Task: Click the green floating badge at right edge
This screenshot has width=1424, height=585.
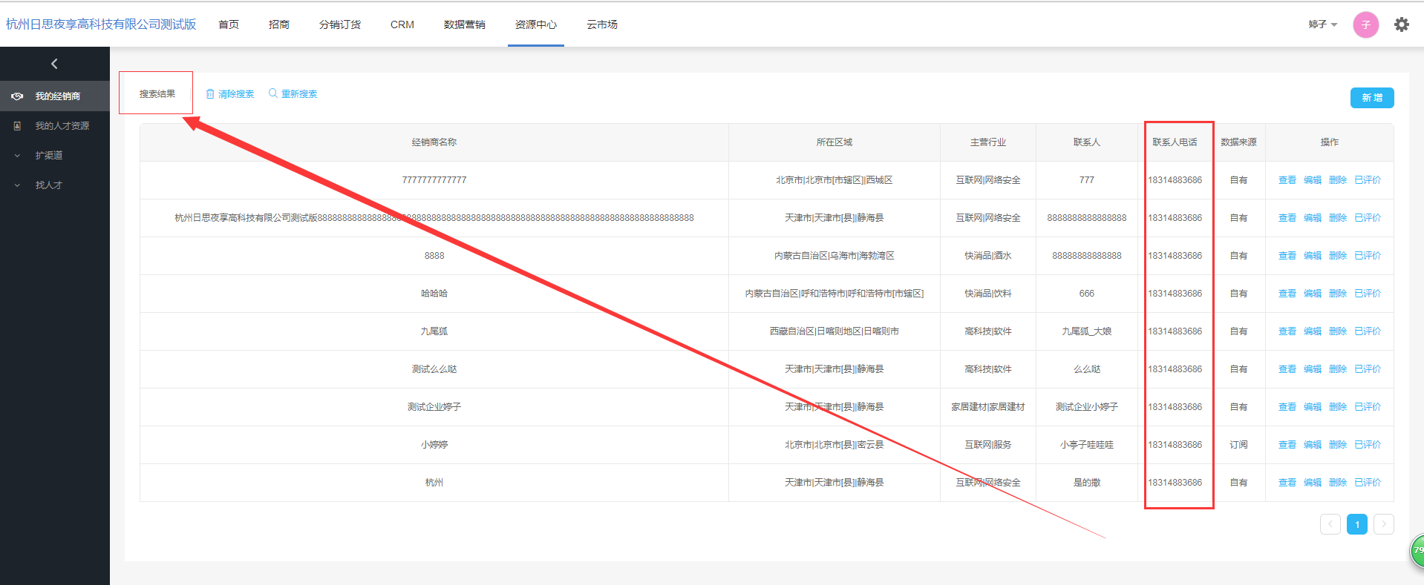Action: point(1417,551)
